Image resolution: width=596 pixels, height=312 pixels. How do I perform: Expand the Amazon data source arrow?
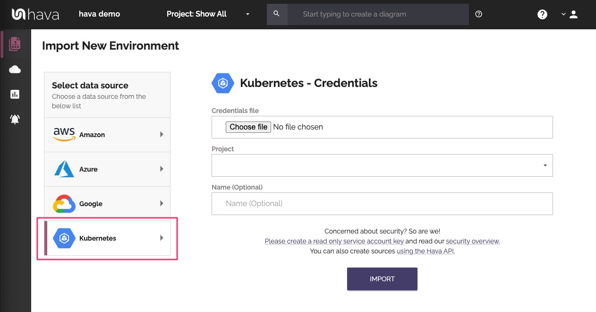pyautogui.click(x=162, y=134)
